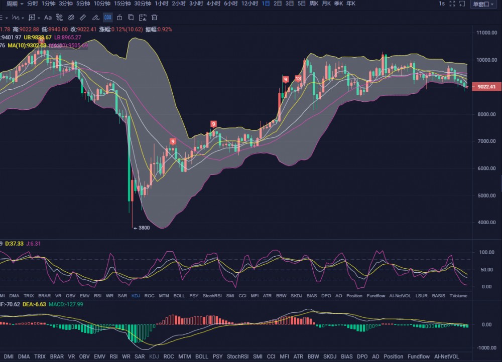
Task: Switch to the 4小时 timeframe
Action: pos(213,4)
